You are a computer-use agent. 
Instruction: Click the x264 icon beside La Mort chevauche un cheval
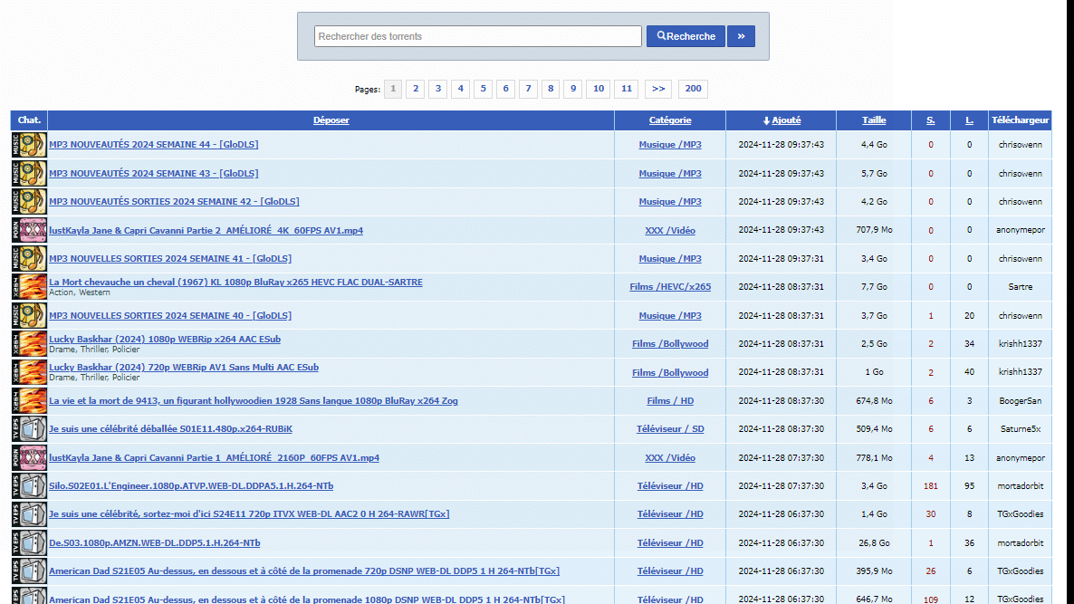tap(29, 287)
